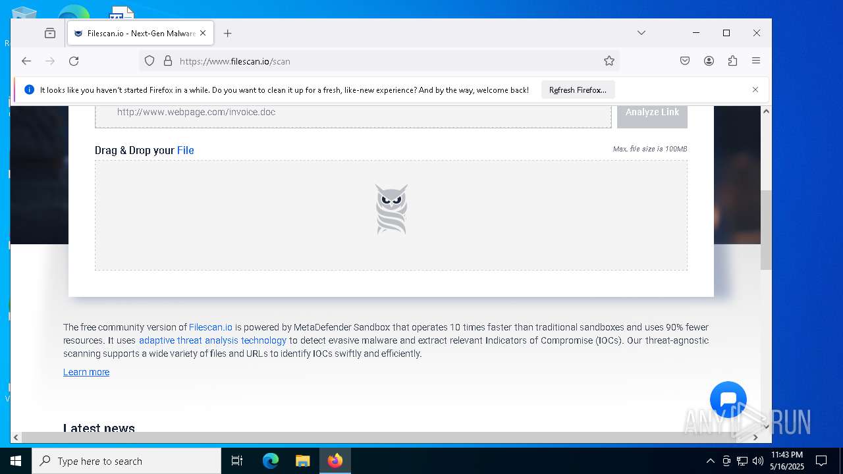Open the Windows Start menu
This screenshot has width=843, height=474.
[16, 461]
